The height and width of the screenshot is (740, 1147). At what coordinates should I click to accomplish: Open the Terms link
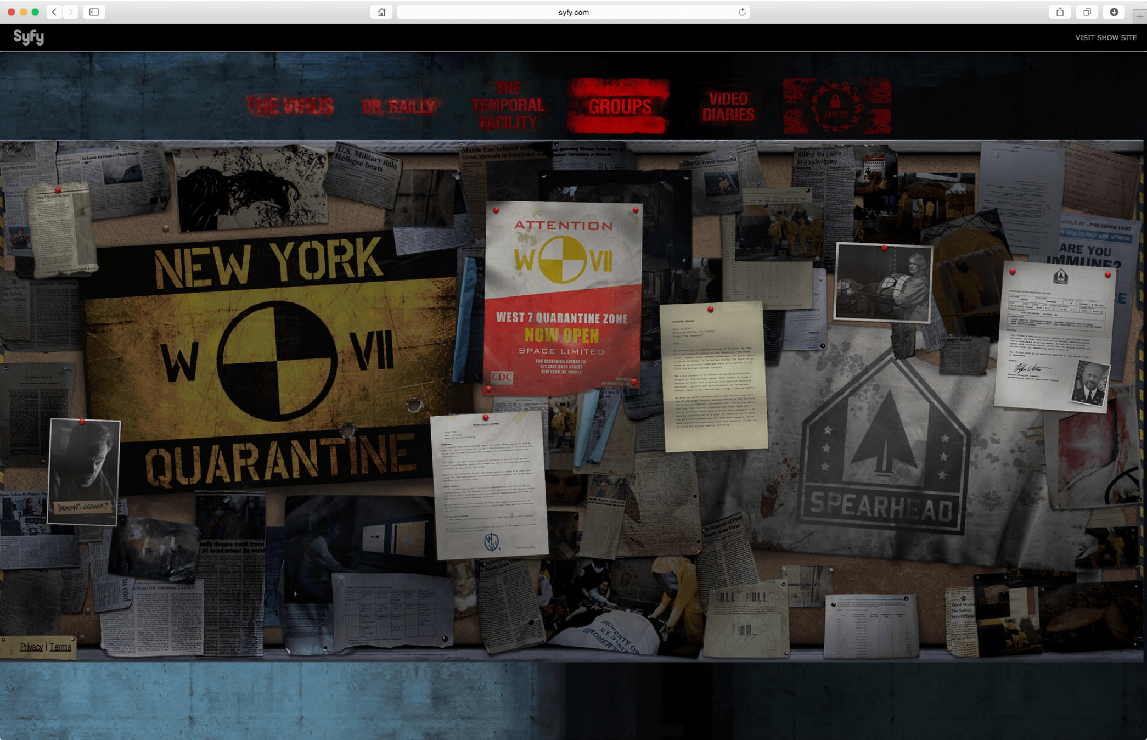(x=60, y=647)
